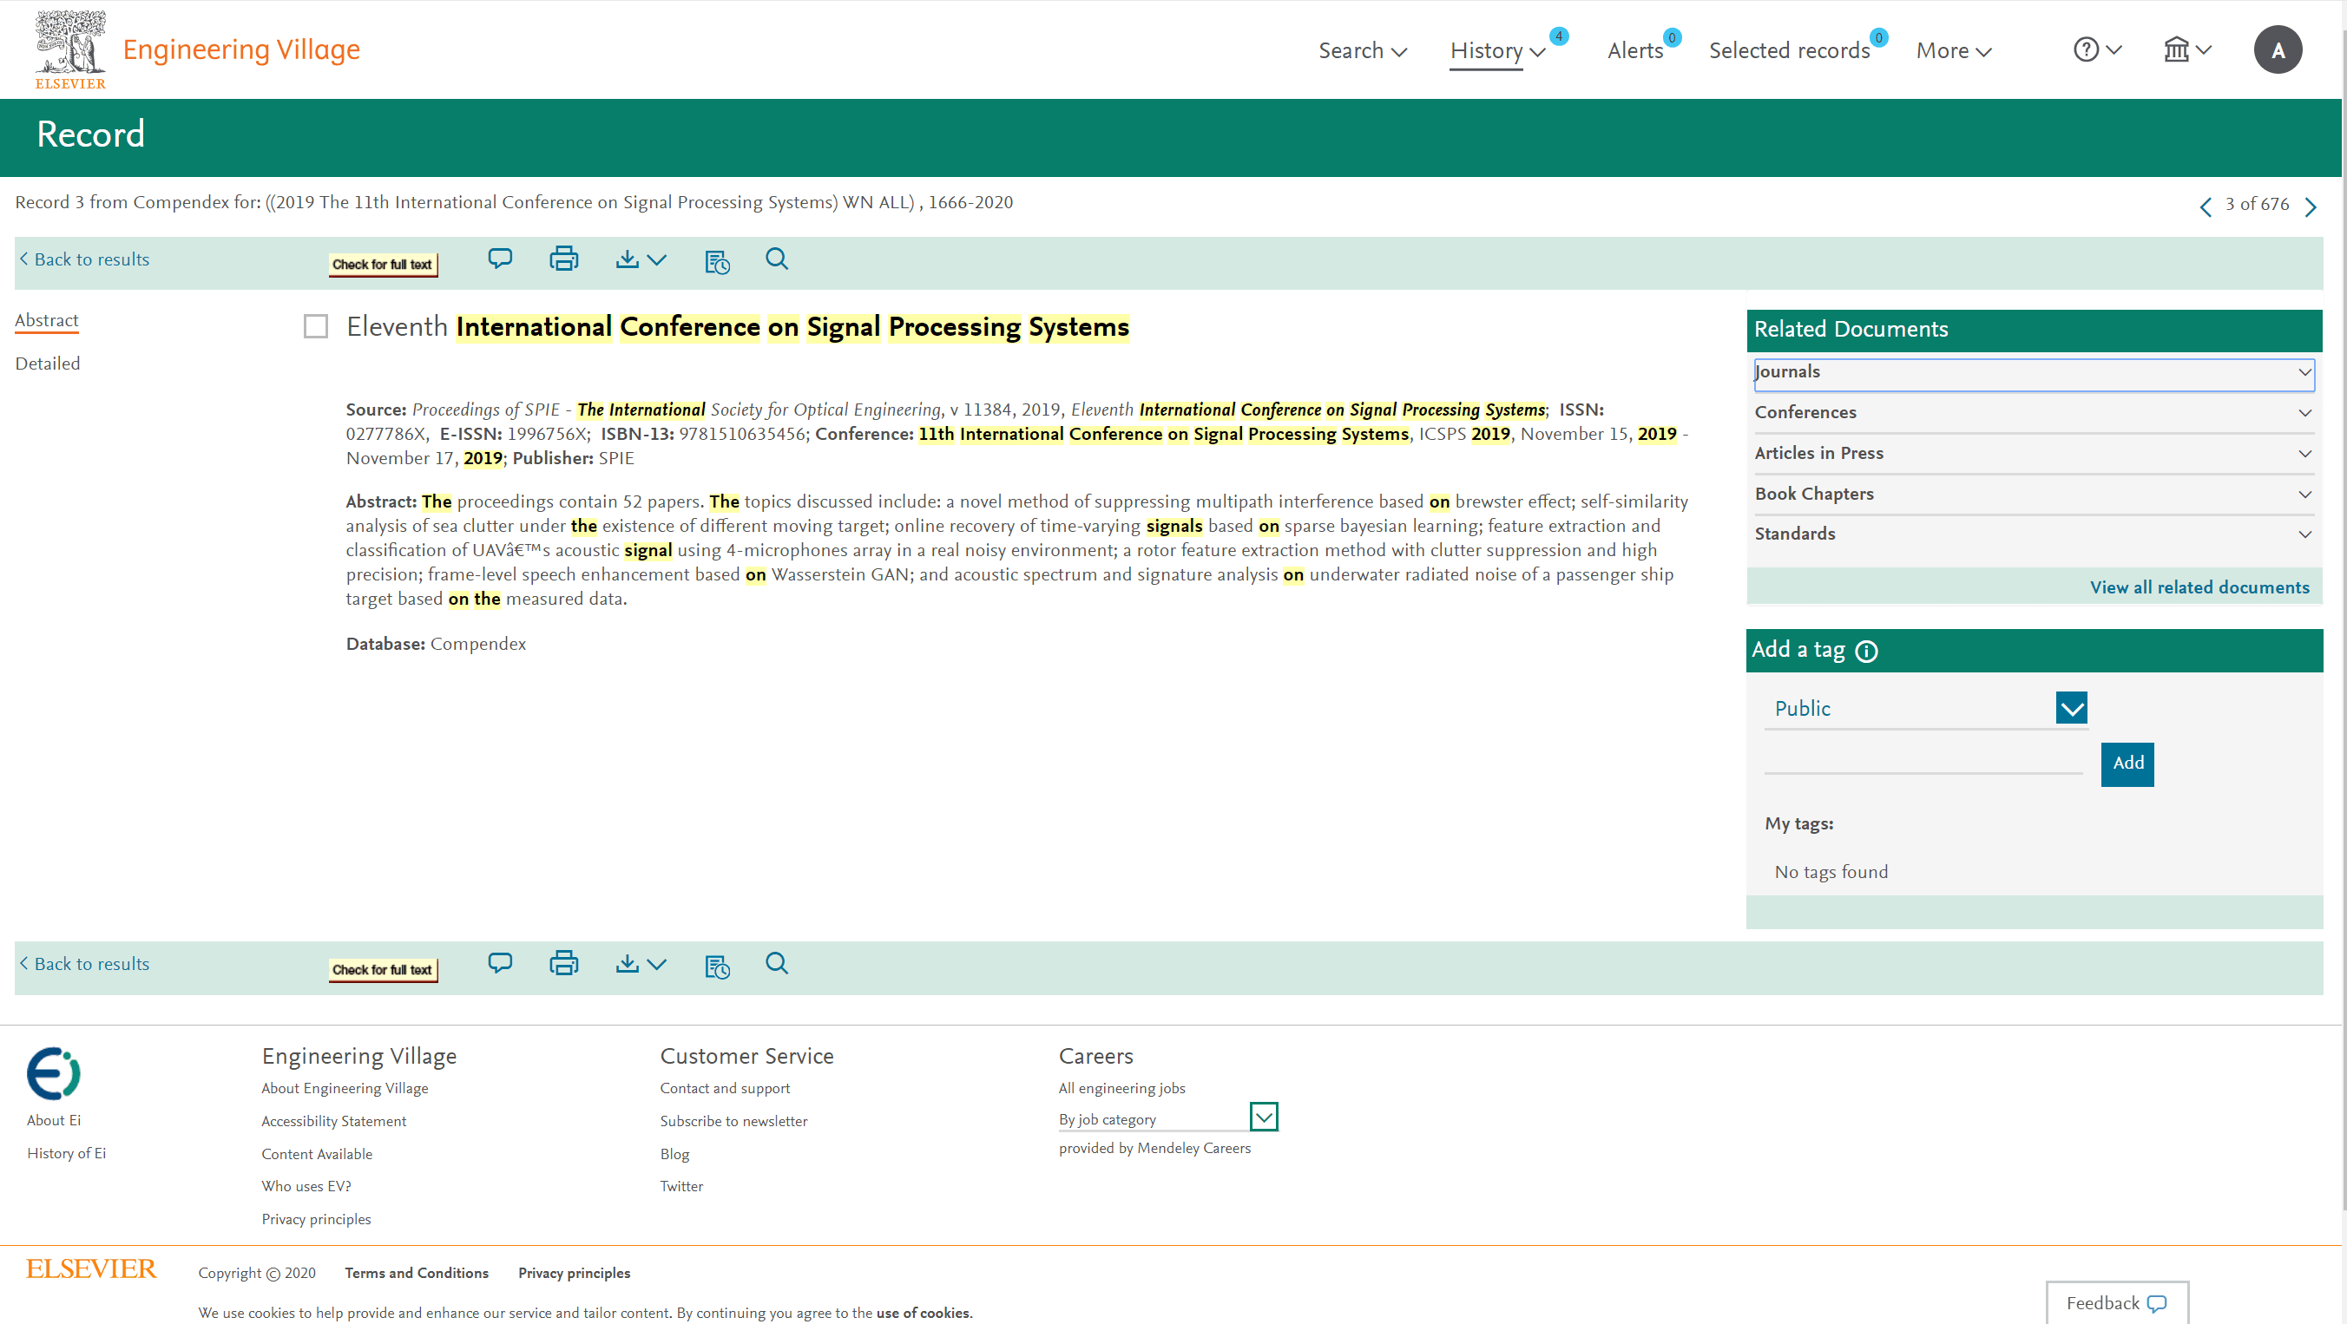The height and width of the screenshot is (1324, 2347).
Task: Switch to the Detailed view tab
Action: click(x=48, y=364)
